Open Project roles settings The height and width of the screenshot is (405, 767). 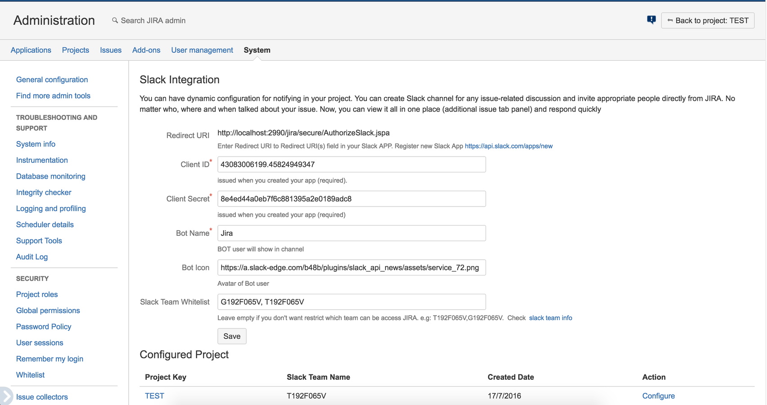click(x=37, y=294)
